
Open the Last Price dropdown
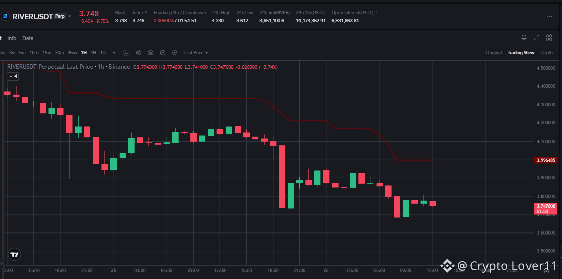[196, 53]
